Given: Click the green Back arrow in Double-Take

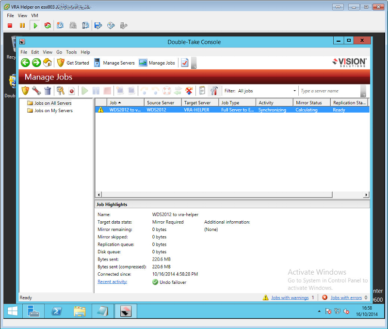Looking at the screenshot, I should click(x=25, y=63).
